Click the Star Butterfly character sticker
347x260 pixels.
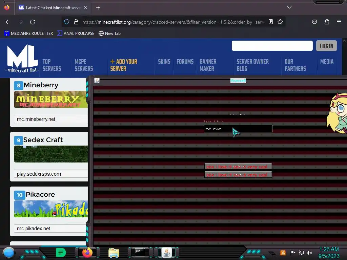337,113
